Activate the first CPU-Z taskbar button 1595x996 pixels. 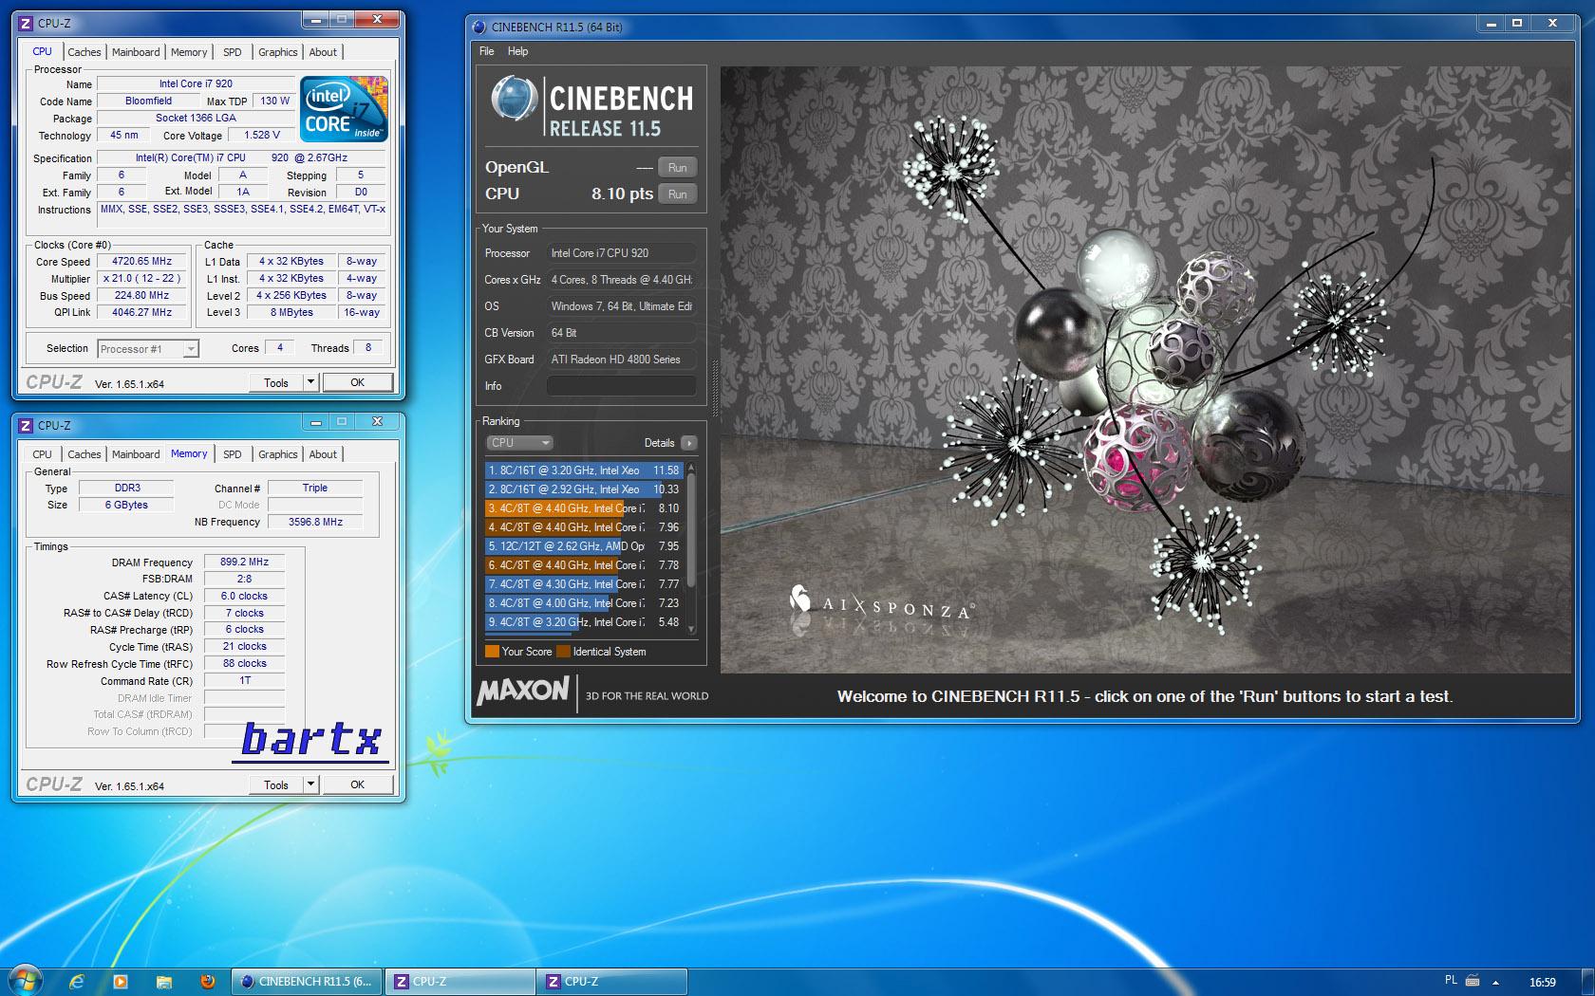[x=460, y=982]
